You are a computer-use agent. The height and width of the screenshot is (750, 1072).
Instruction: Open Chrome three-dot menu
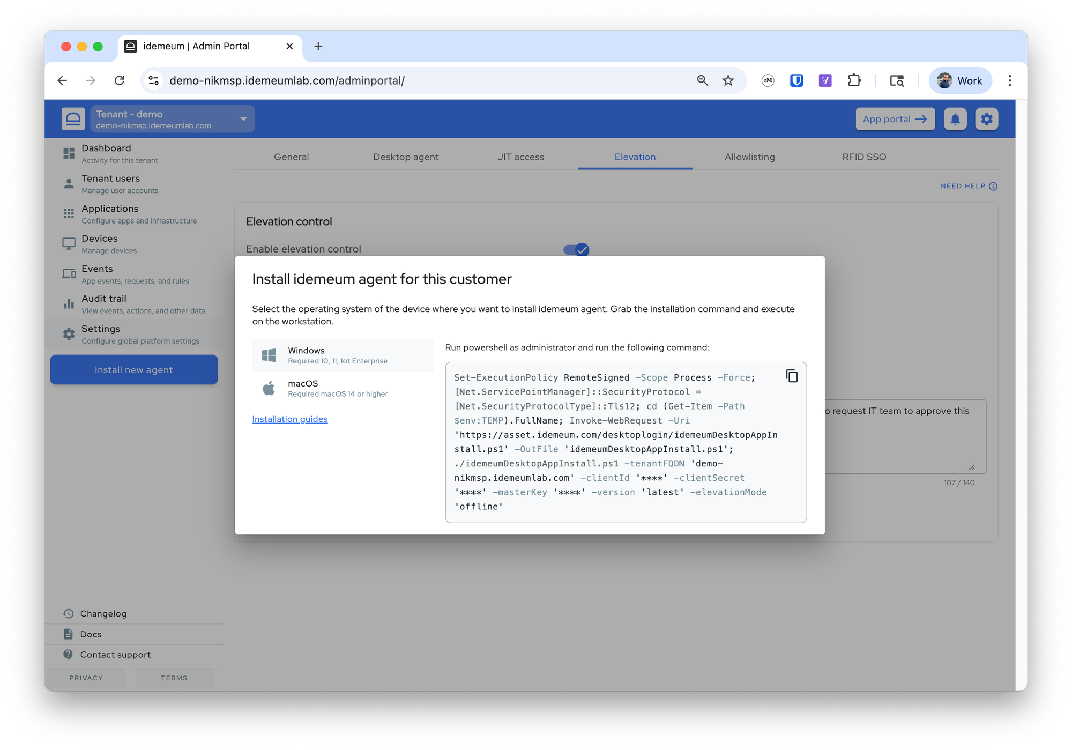1010,80
